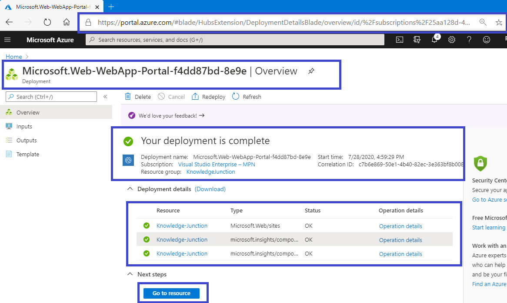Click the Start learning link
This screenshot has width=507, height=303.
point(489,228)
